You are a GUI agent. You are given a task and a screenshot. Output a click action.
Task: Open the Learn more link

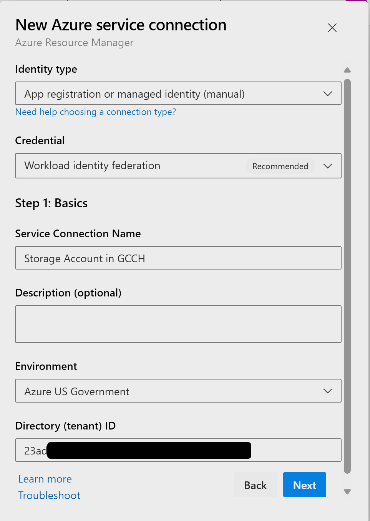tap(45, 479)
